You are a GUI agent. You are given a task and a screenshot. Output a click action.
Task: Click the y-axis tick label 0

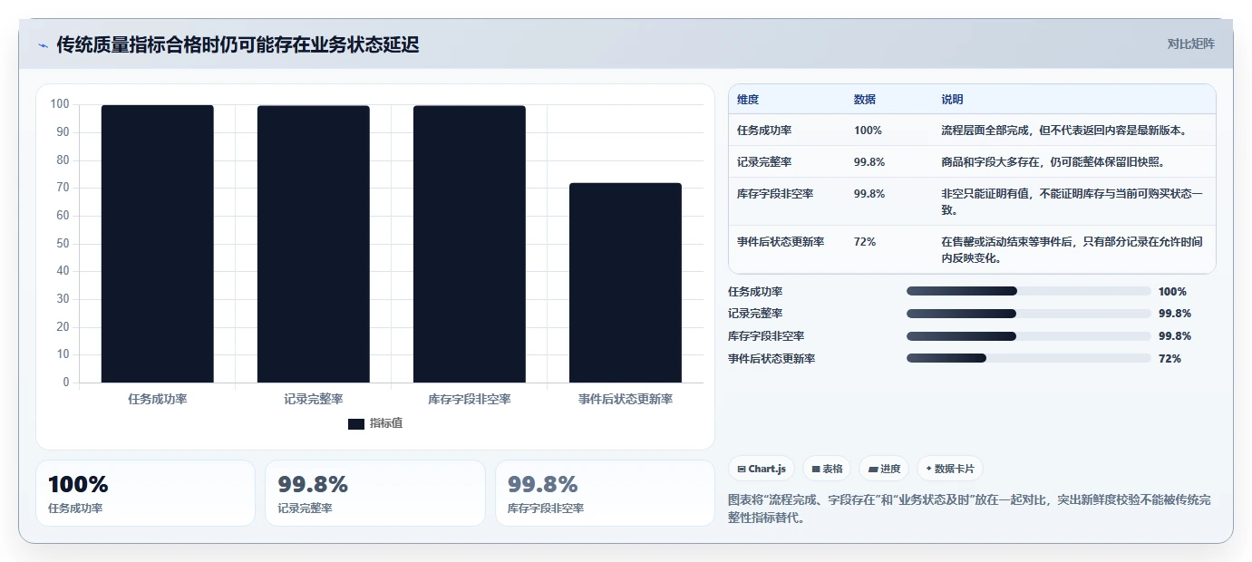pos(66,383)
